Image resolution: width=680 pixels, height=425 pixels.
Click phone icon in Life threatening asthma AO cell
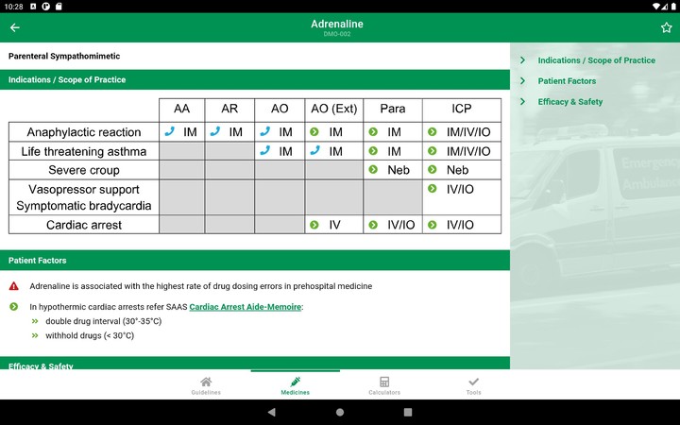click(x=265, y=150)
